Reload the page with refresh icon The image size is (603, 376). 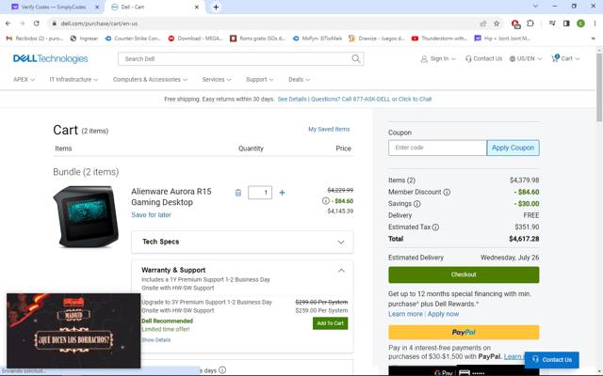(x=36, y=23)
